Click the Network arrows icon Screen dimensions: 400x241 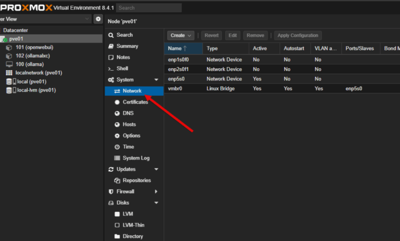(117, 91)
